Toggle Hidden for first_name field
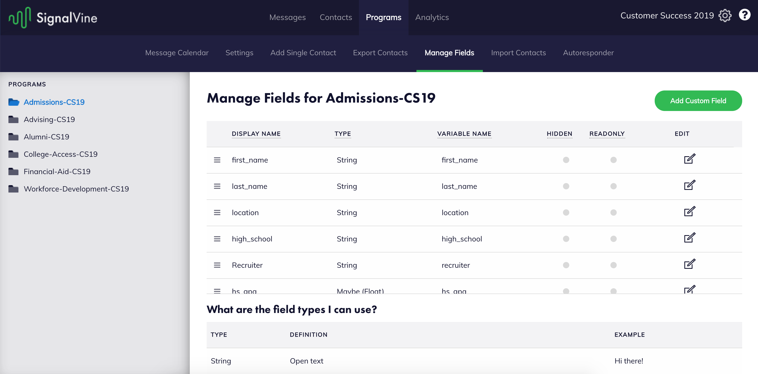Viewport: 758px width, 374px height. pos(566,160)
